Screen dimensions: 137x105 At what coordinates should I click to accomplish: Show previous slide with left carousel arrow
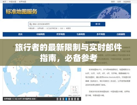tap(5, 70)
